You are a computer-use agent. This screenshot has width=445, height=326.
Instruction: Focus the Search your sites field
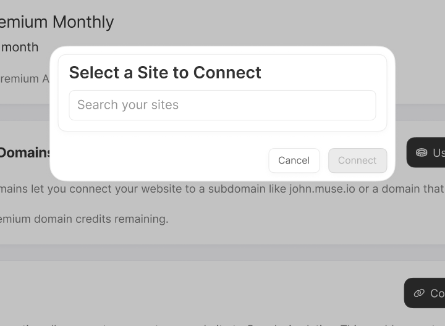coord(222,105)
